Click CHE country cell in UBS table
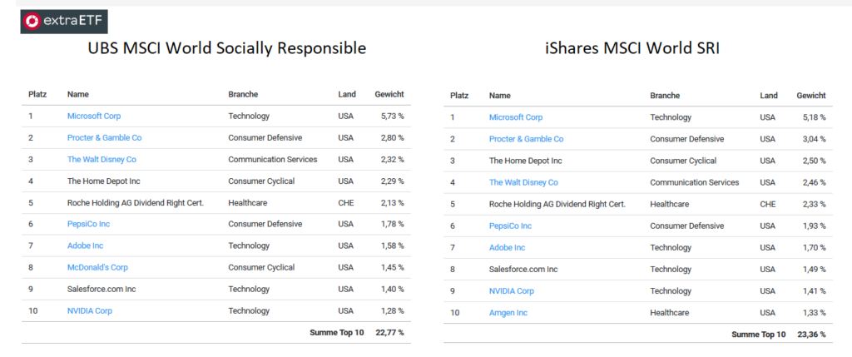 [x=345, y=203]
